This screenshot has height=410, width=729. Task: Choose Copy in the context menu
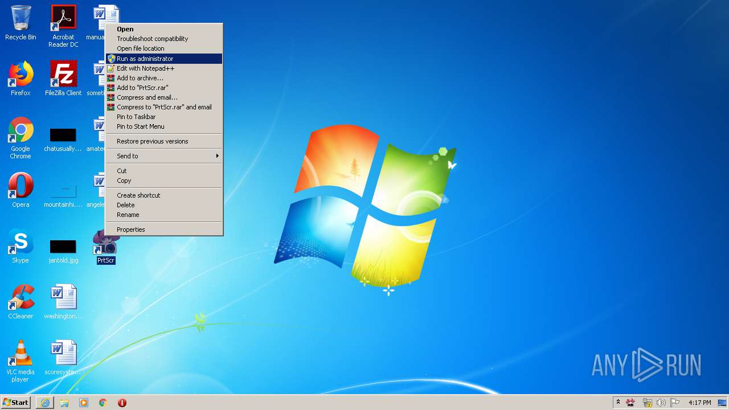click(x=164, y=181)
